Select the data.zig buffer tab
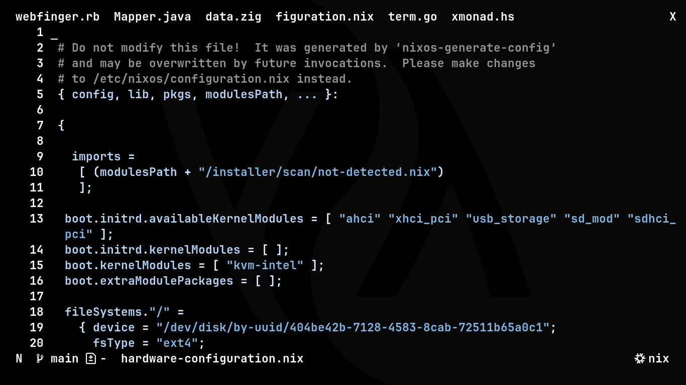This screenshot has height=385, width=686. pyautogui.click(x=233, y=17)
